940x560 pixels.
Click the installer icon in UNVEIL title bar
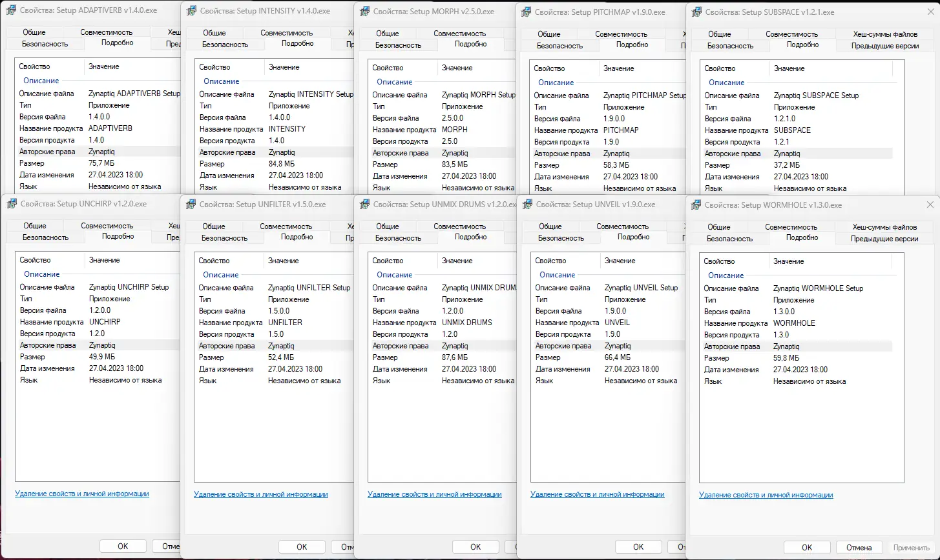pyautogui.click(x=527, y=205)
